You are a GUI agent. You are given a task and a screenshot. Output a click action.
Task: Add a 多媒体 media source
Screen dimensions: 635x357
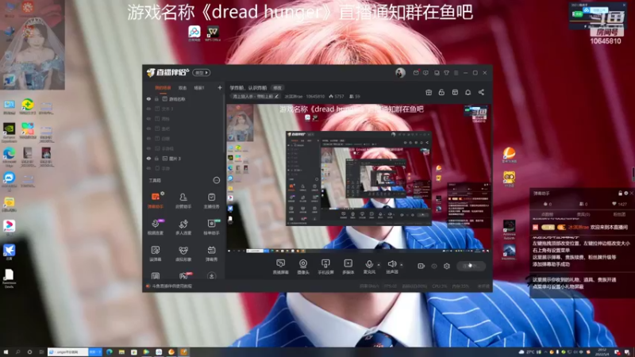click(348, 267)
